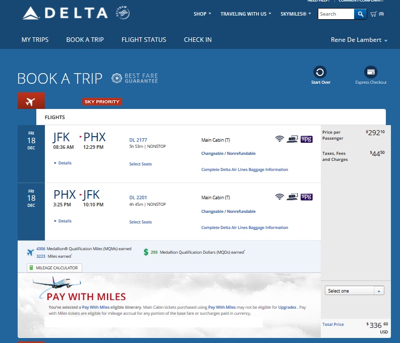This screenshot has width=400, height=343.
Task: Click the Wi-Fi icon on flight DL 2177
Action: point(279,139)
